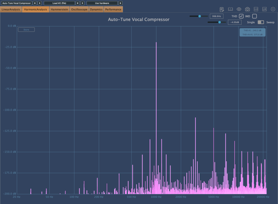Viewport: 278px width, 204px height.
Task: Enable the THD checkbox
Action: (x=241, y=16)
